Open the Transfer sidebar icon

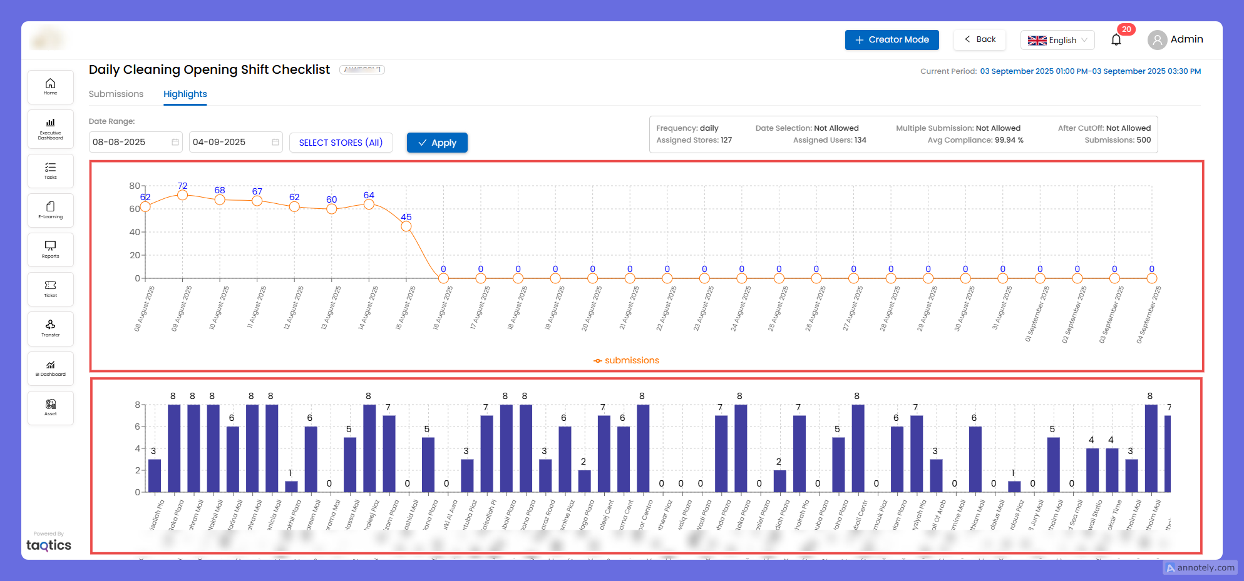(50, 328)
